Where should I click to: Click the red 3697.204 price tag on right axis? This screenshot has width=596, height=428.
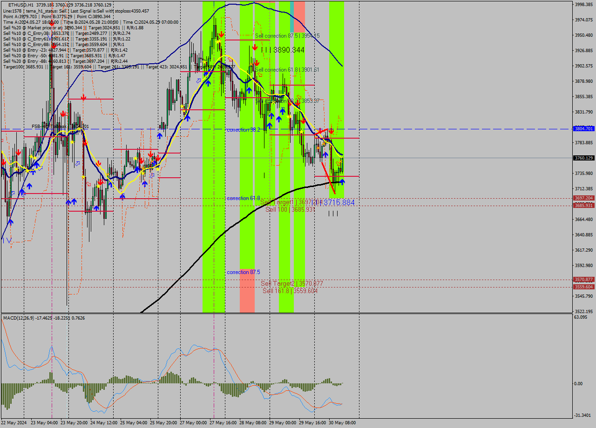point(583,198)
